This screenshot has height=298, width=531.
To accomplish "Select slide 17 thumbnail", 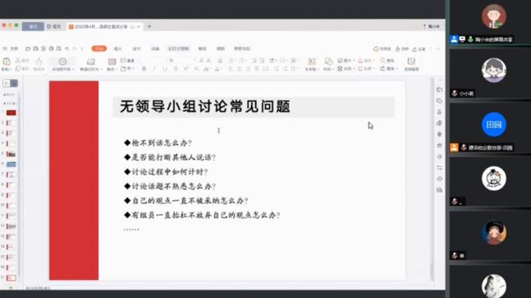I will [11, 277].
